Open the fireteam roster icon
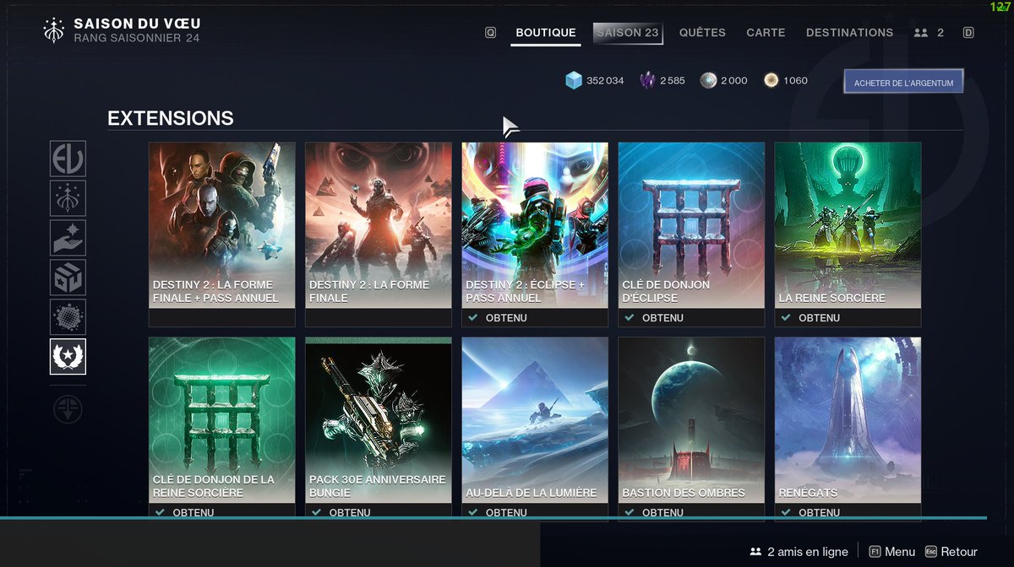This screenshot has width=1014, height=567. [921, 33]
